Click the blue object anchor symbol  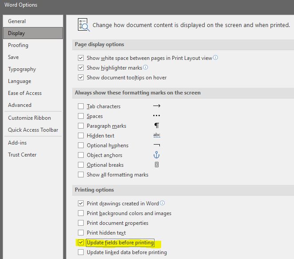(x=156, y=155)
